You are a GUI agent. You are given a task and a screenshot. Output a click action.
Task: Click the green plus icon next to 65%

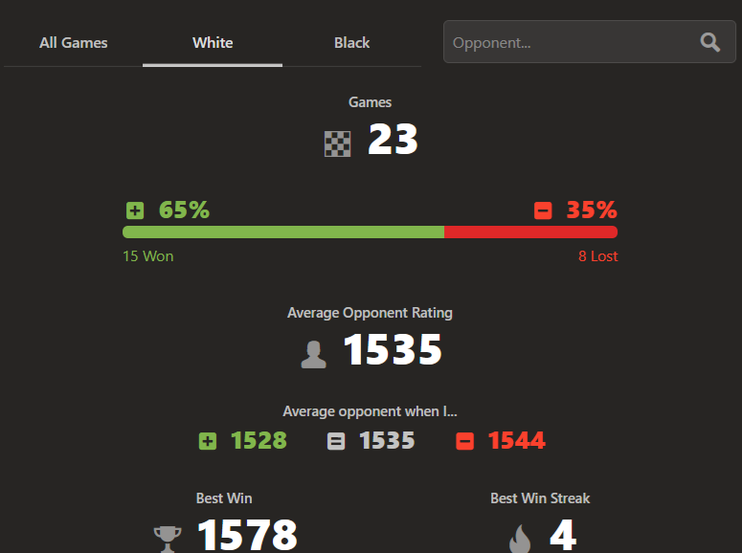(x=135, y=210)
